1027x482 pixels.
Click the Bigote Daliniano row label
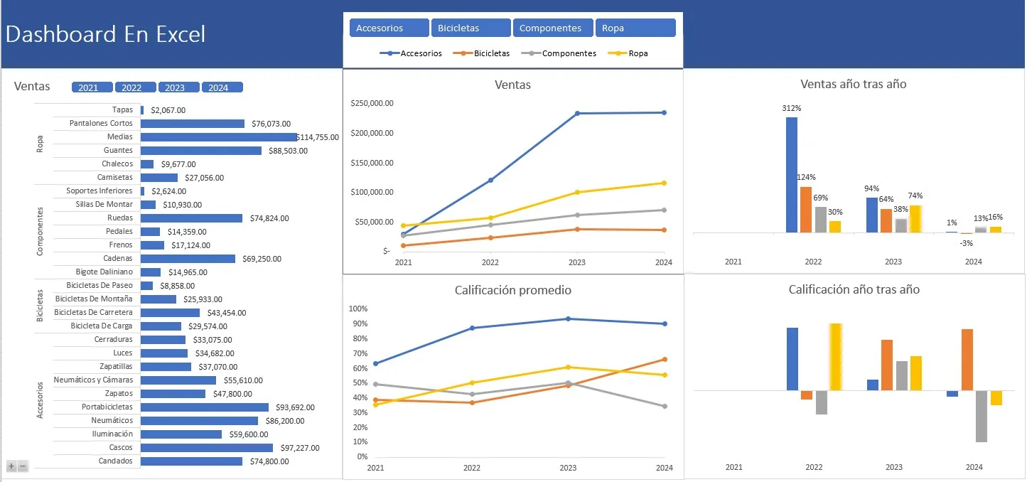pos(104,272)
